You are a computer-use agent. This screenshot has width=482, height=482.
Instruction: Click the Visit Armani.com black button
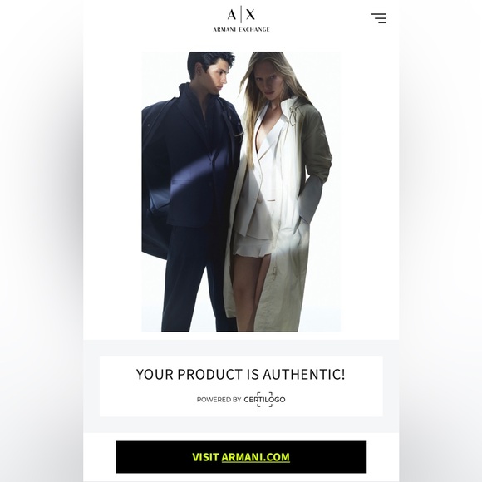(241, 457)
